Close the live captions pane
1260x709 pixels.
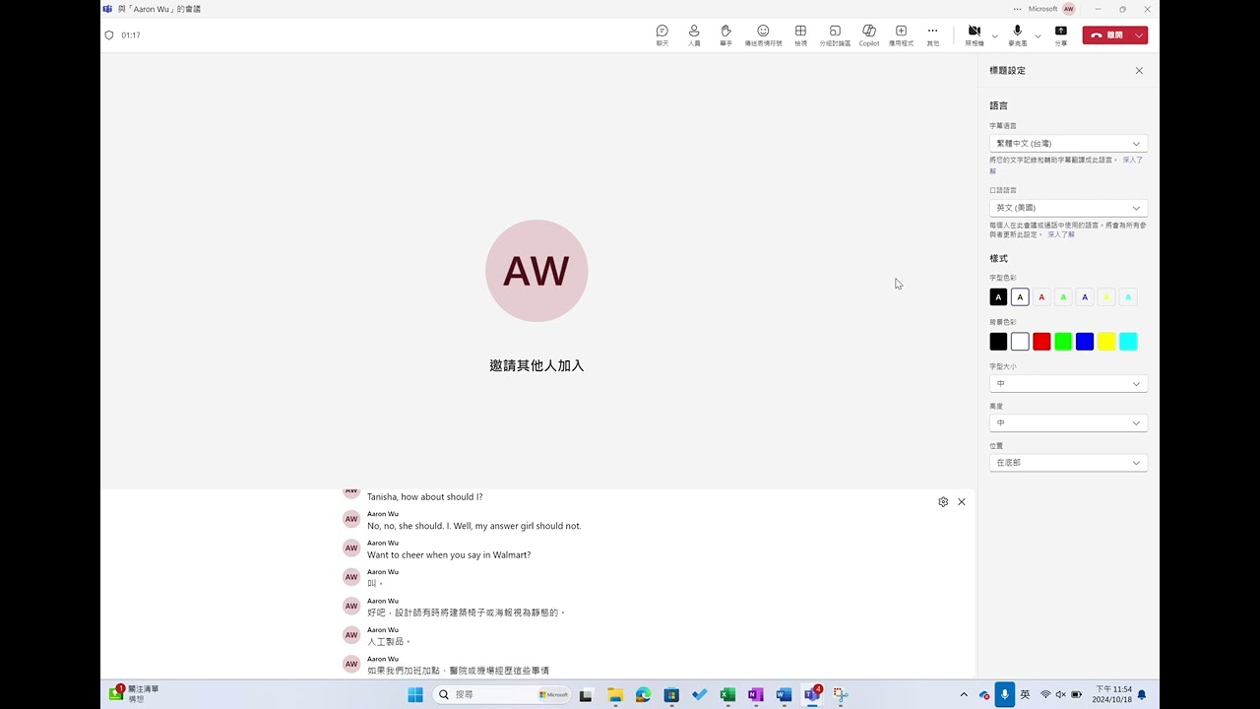pyautogui.click(x=962, y=502)
